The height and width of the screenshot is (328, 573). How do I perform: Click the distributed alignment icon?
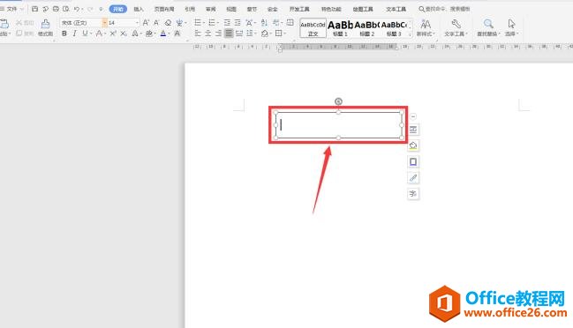239,34
